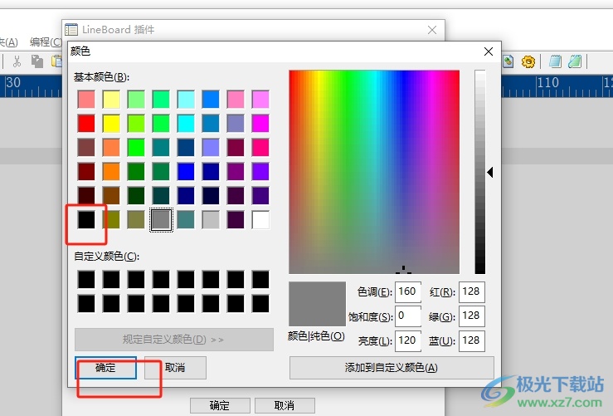This screenshot has width=613, height=416.
Task: Select the first custom color slot
Action: pyautogui.click(x=86, y=280)
